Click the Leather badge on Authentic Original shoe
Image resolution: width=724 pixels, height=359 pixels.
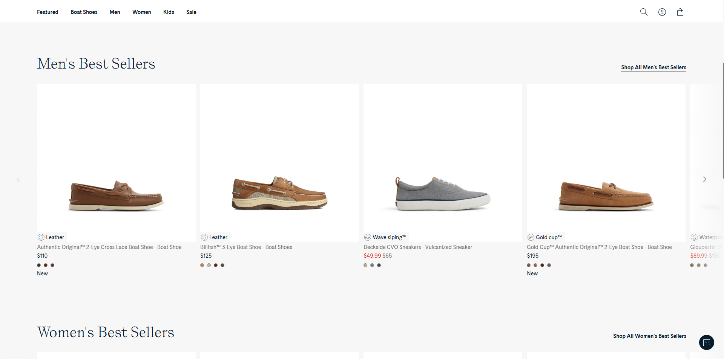(x=51, y=237)
